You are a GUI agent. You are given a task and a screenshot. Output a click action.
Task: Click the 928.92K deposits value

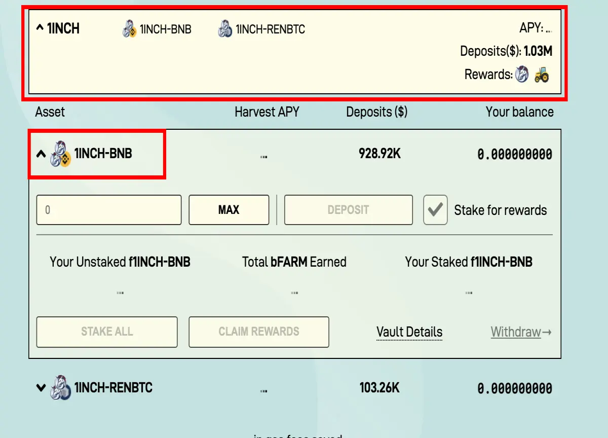click(x=380, y=154)
